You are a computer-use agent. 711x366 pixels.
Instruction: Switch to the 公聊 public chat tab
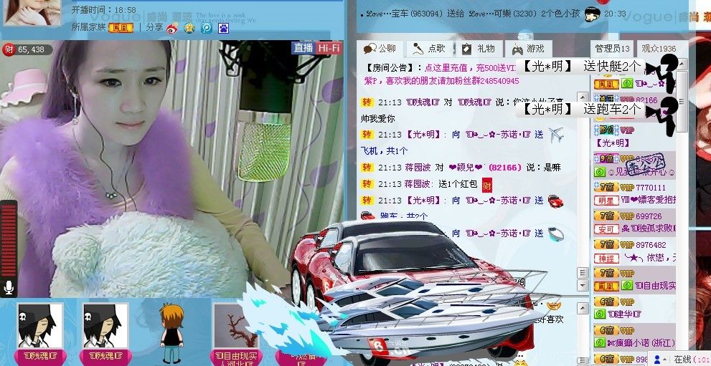[x=380, y=49]
